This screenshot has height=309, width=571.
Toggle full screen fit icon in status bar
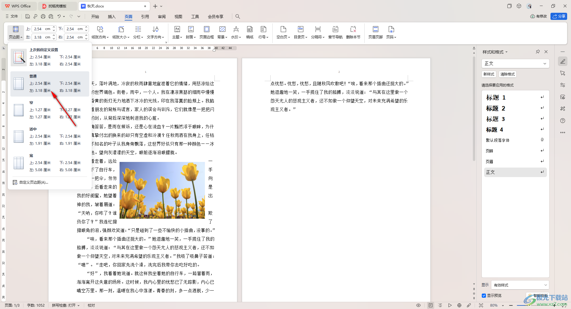pos(481,305)
